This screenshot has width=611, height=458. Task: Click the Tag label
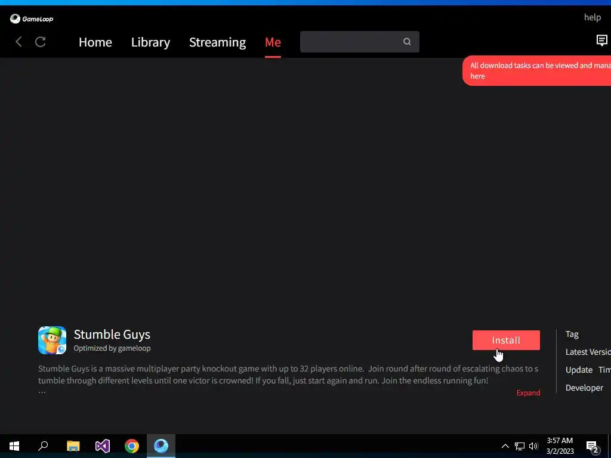point(572,334)
